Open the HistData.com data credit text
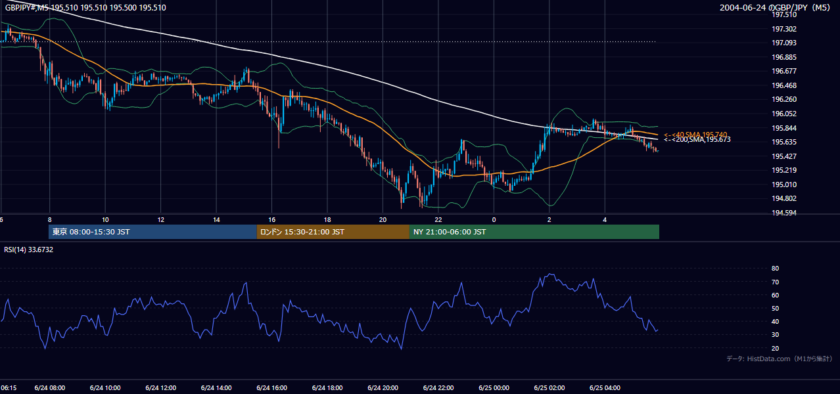Screen dimensions: 840x394 pyautogui.click(x=780, y=359)
